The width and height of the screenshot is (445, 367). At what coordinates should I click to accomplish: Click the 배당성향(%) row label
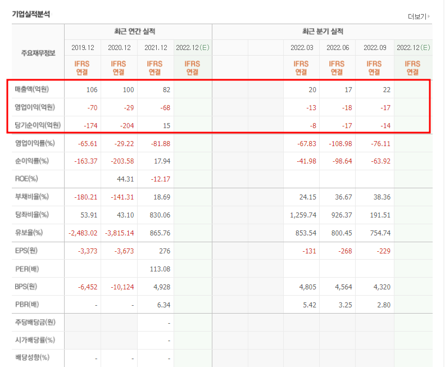[x=32, y=357]
